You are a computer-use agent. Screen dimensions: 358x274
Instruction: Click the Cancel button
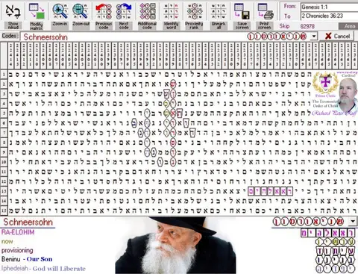pos(338,37)
